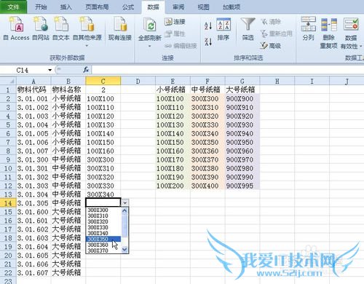Screen dimensions: 364x284
Task: Choose 300X360 in dropdown list
Action: click(x=103, y=245)
